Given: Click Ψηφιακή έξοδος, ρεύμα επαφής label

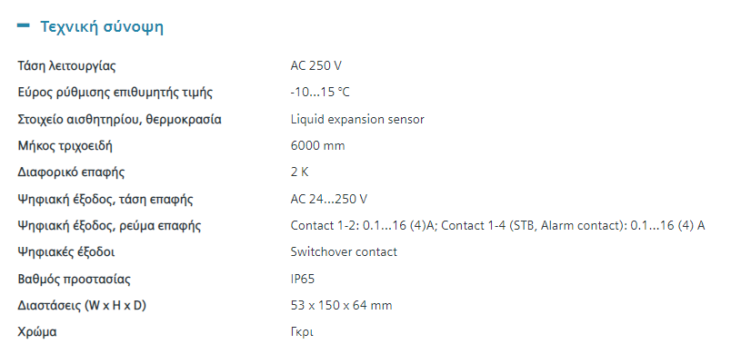Looking at the screenshot, I should (109, 226).
